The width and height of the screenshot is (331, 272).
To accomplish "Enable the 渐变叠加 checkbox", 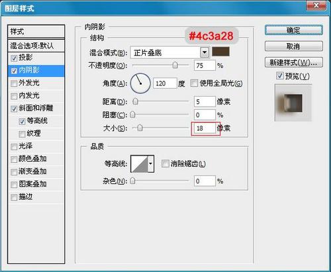I will (x=14, y=172).
